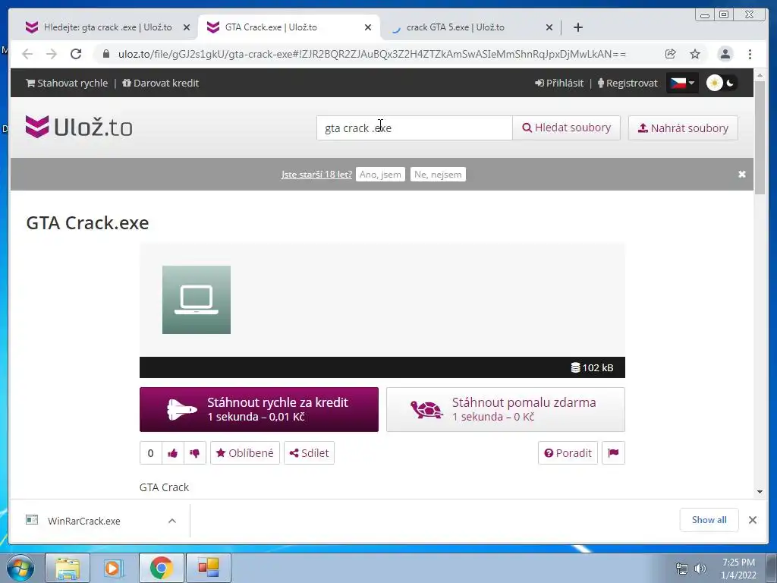777x583 pixels.
Task: Click scrollbar down arrow
Action: (760, 492)
